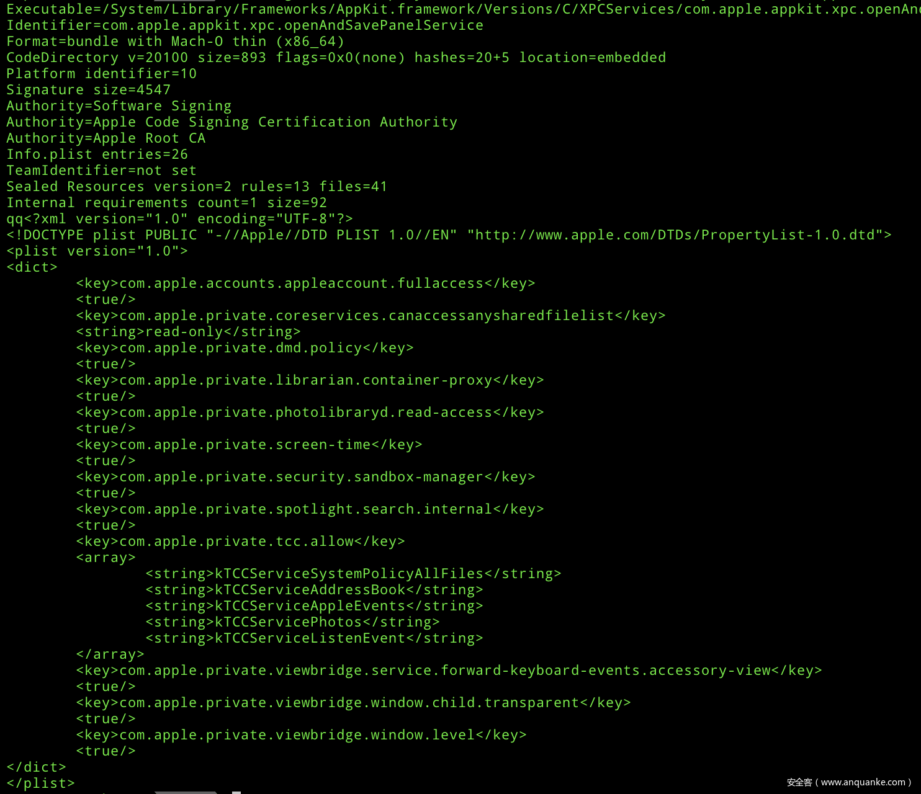Click the Signature size=4547 text

click(88, 90)
